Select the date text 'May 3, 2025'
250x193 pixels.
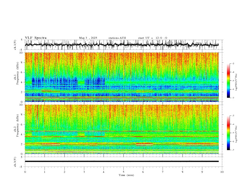point(88,38)
